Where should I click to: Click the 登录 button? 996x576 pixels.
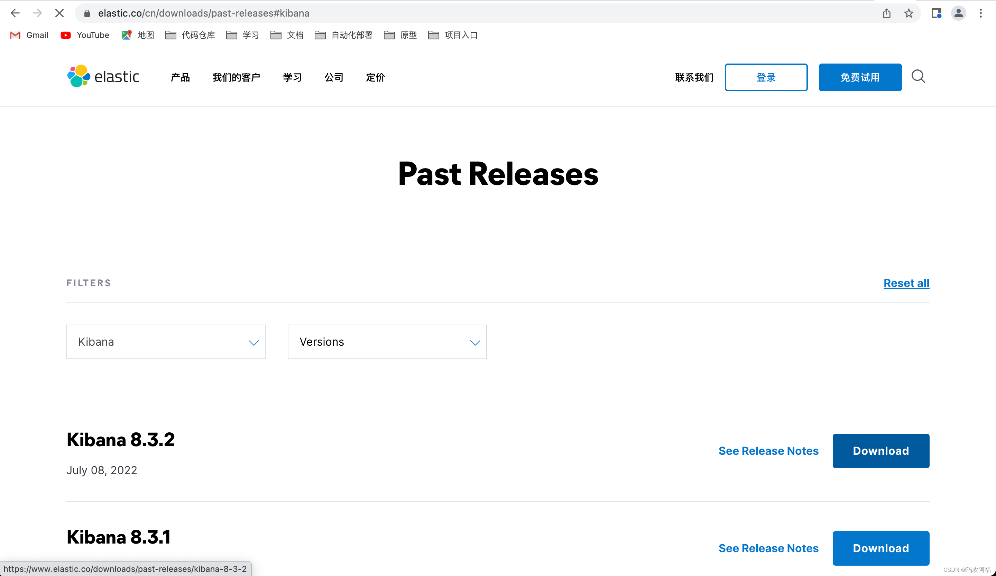tap(766, 77)
